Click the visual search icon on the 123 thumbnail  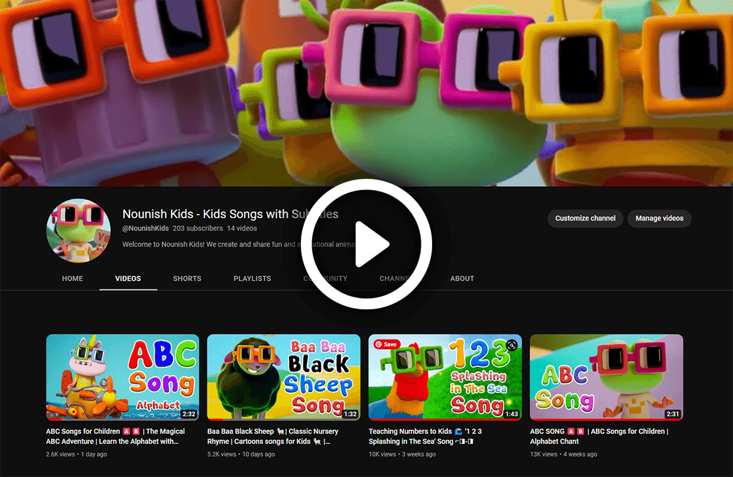(512, 345)
